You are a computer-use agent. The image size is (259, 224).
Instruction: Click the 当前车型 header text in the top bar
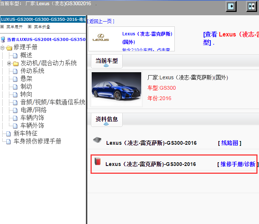(45, 3)
